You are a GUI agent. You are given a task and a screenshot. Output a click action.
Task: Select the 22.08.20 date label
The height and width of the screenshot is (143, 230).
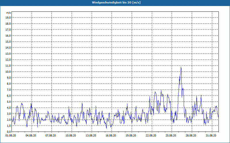[x=151, y=136]
